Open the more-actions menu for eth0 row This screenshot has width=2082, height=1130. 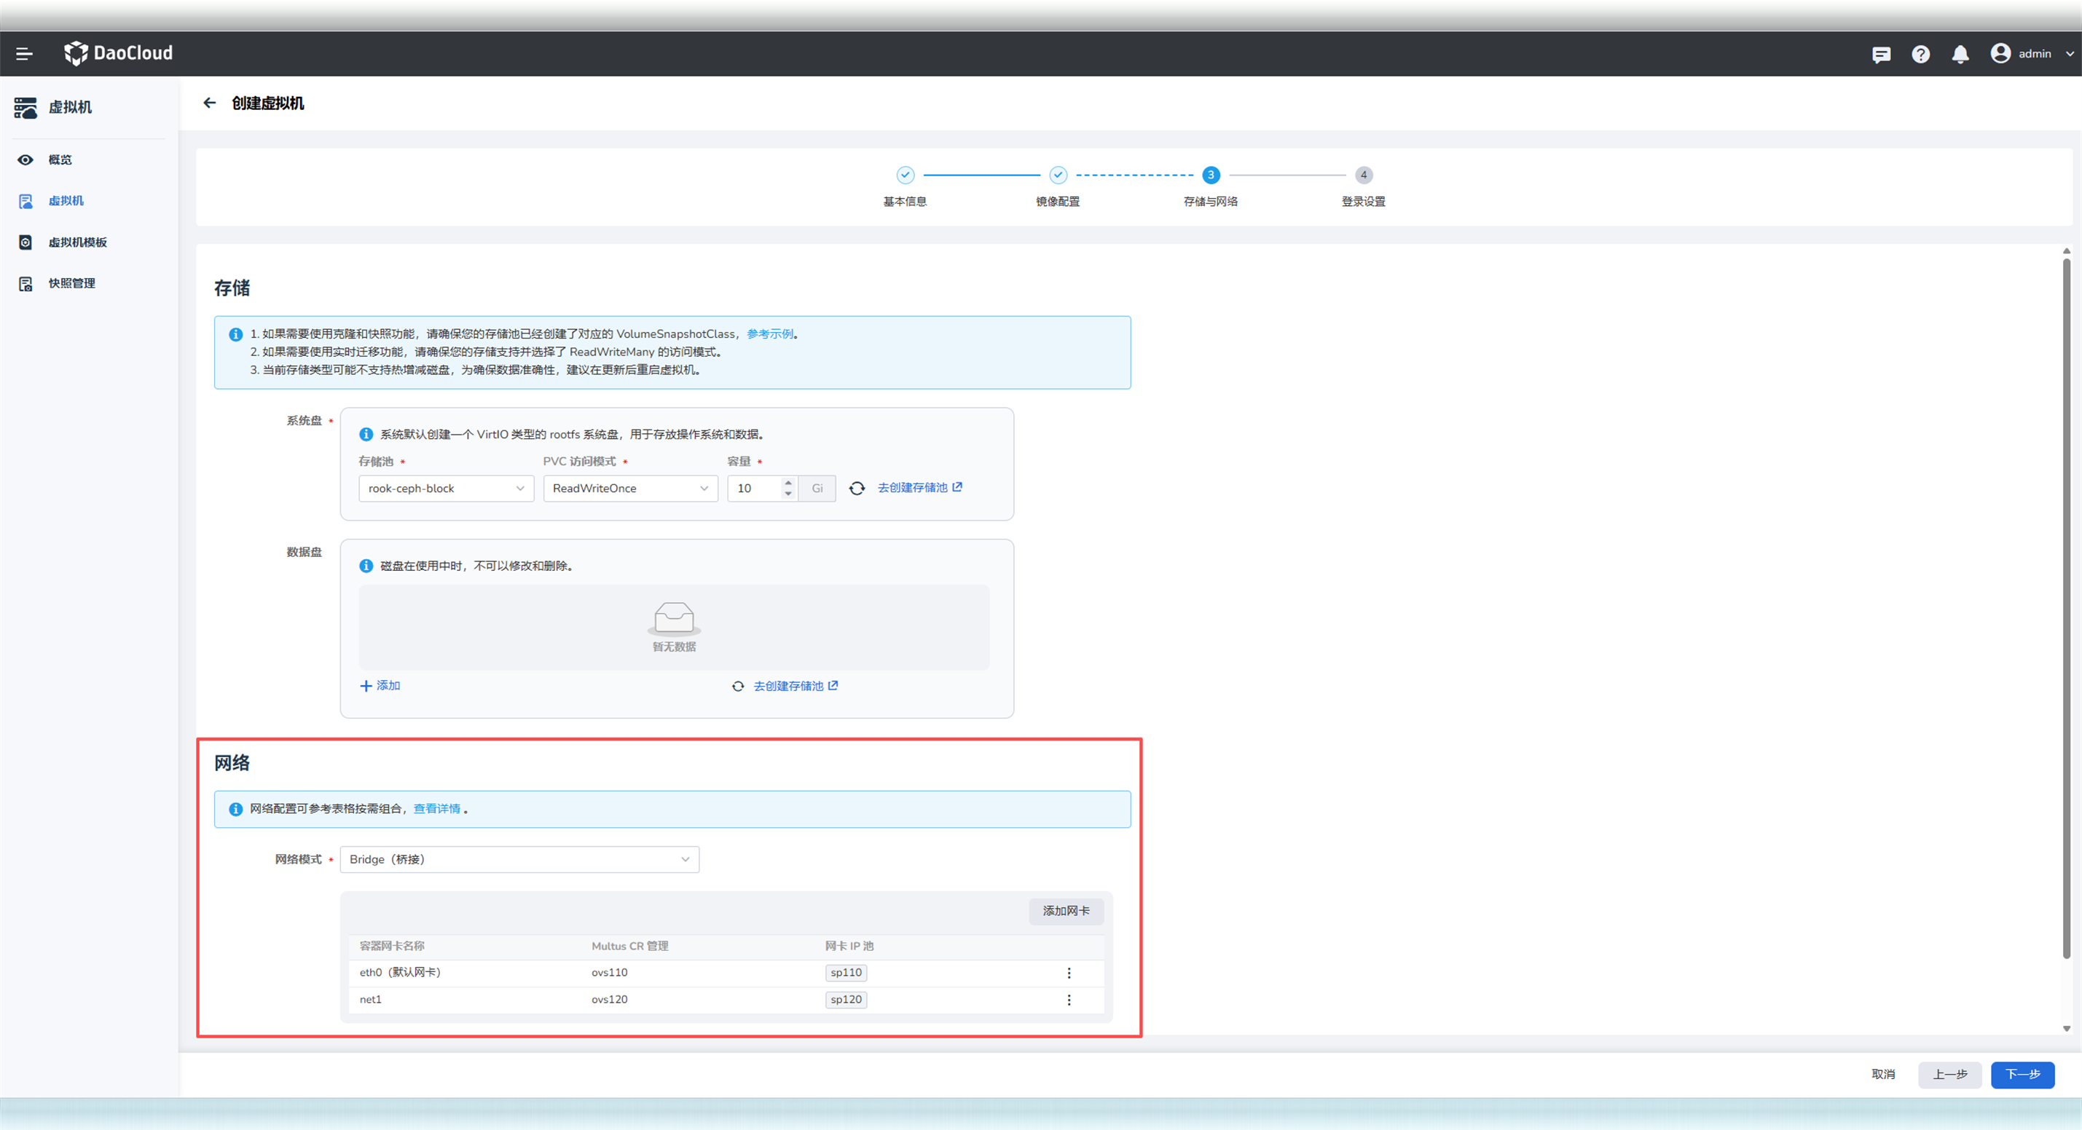[1069, 973]
